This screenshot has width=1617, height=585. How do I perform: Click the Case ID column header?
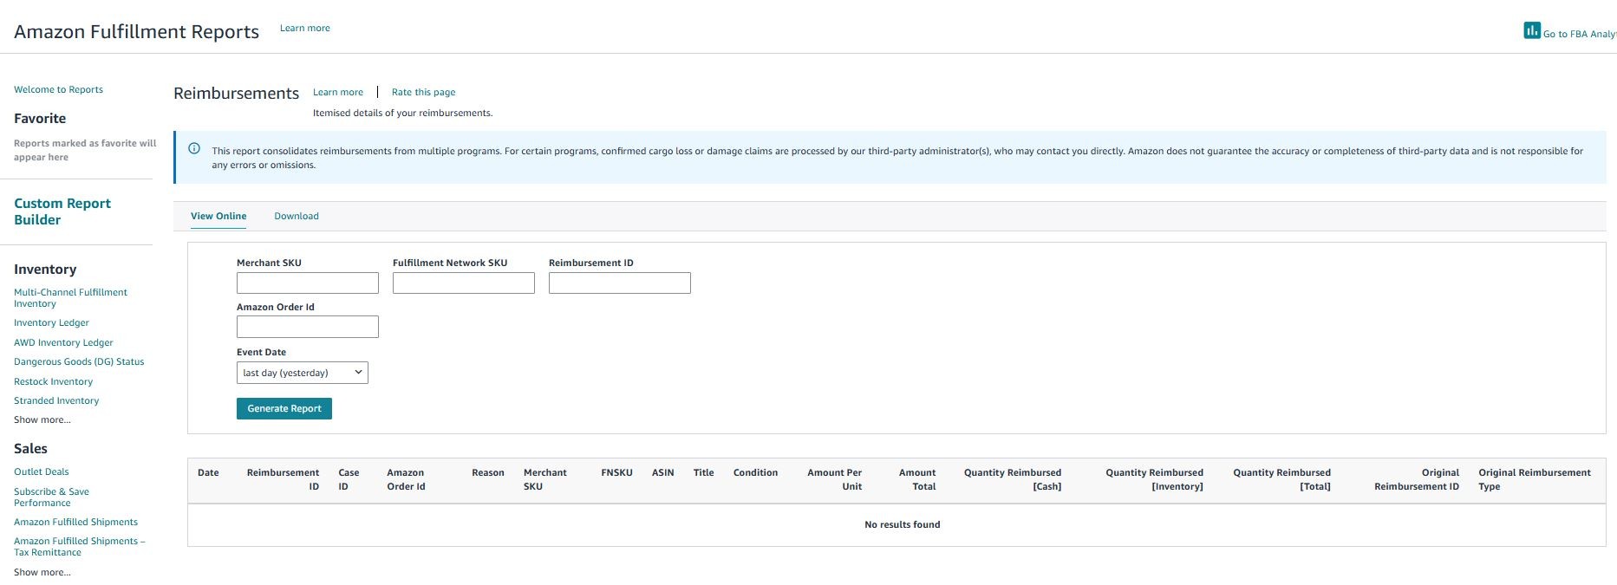coord(349,479)
